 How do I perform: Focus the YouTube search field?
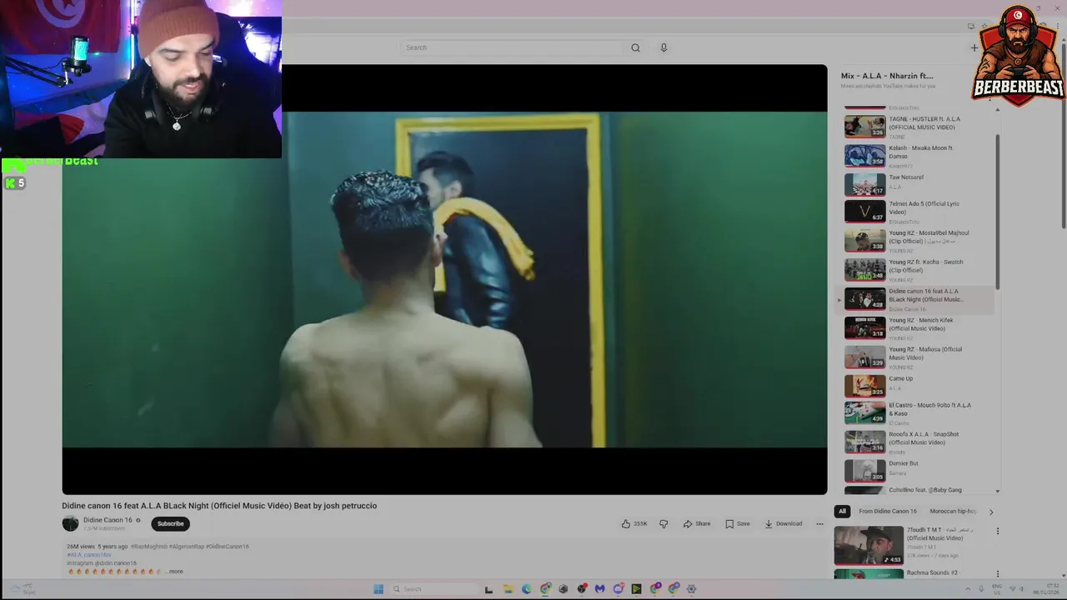[513, 47]
